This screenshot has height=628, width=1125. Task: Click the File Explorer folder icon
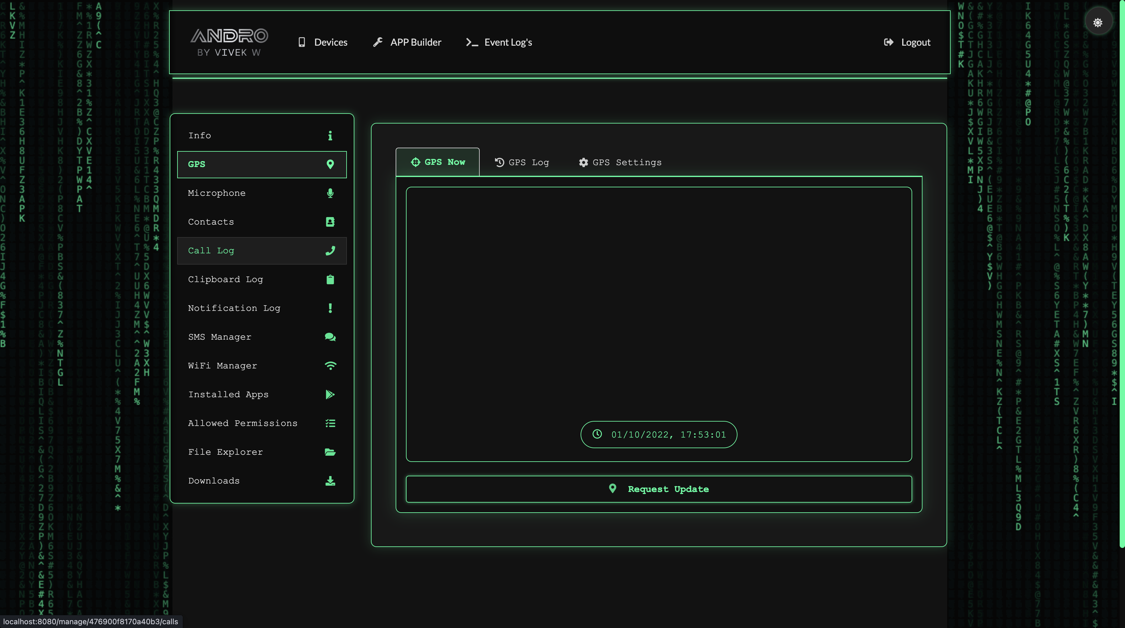[330, 452]
